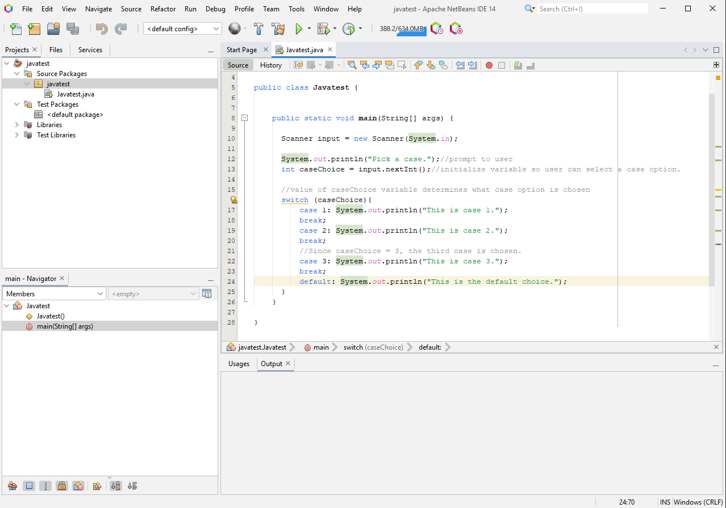This screenshot has width=726, height=508.
Task: Click main in the breadcrumb bar
Action: (x=321, y=347)
